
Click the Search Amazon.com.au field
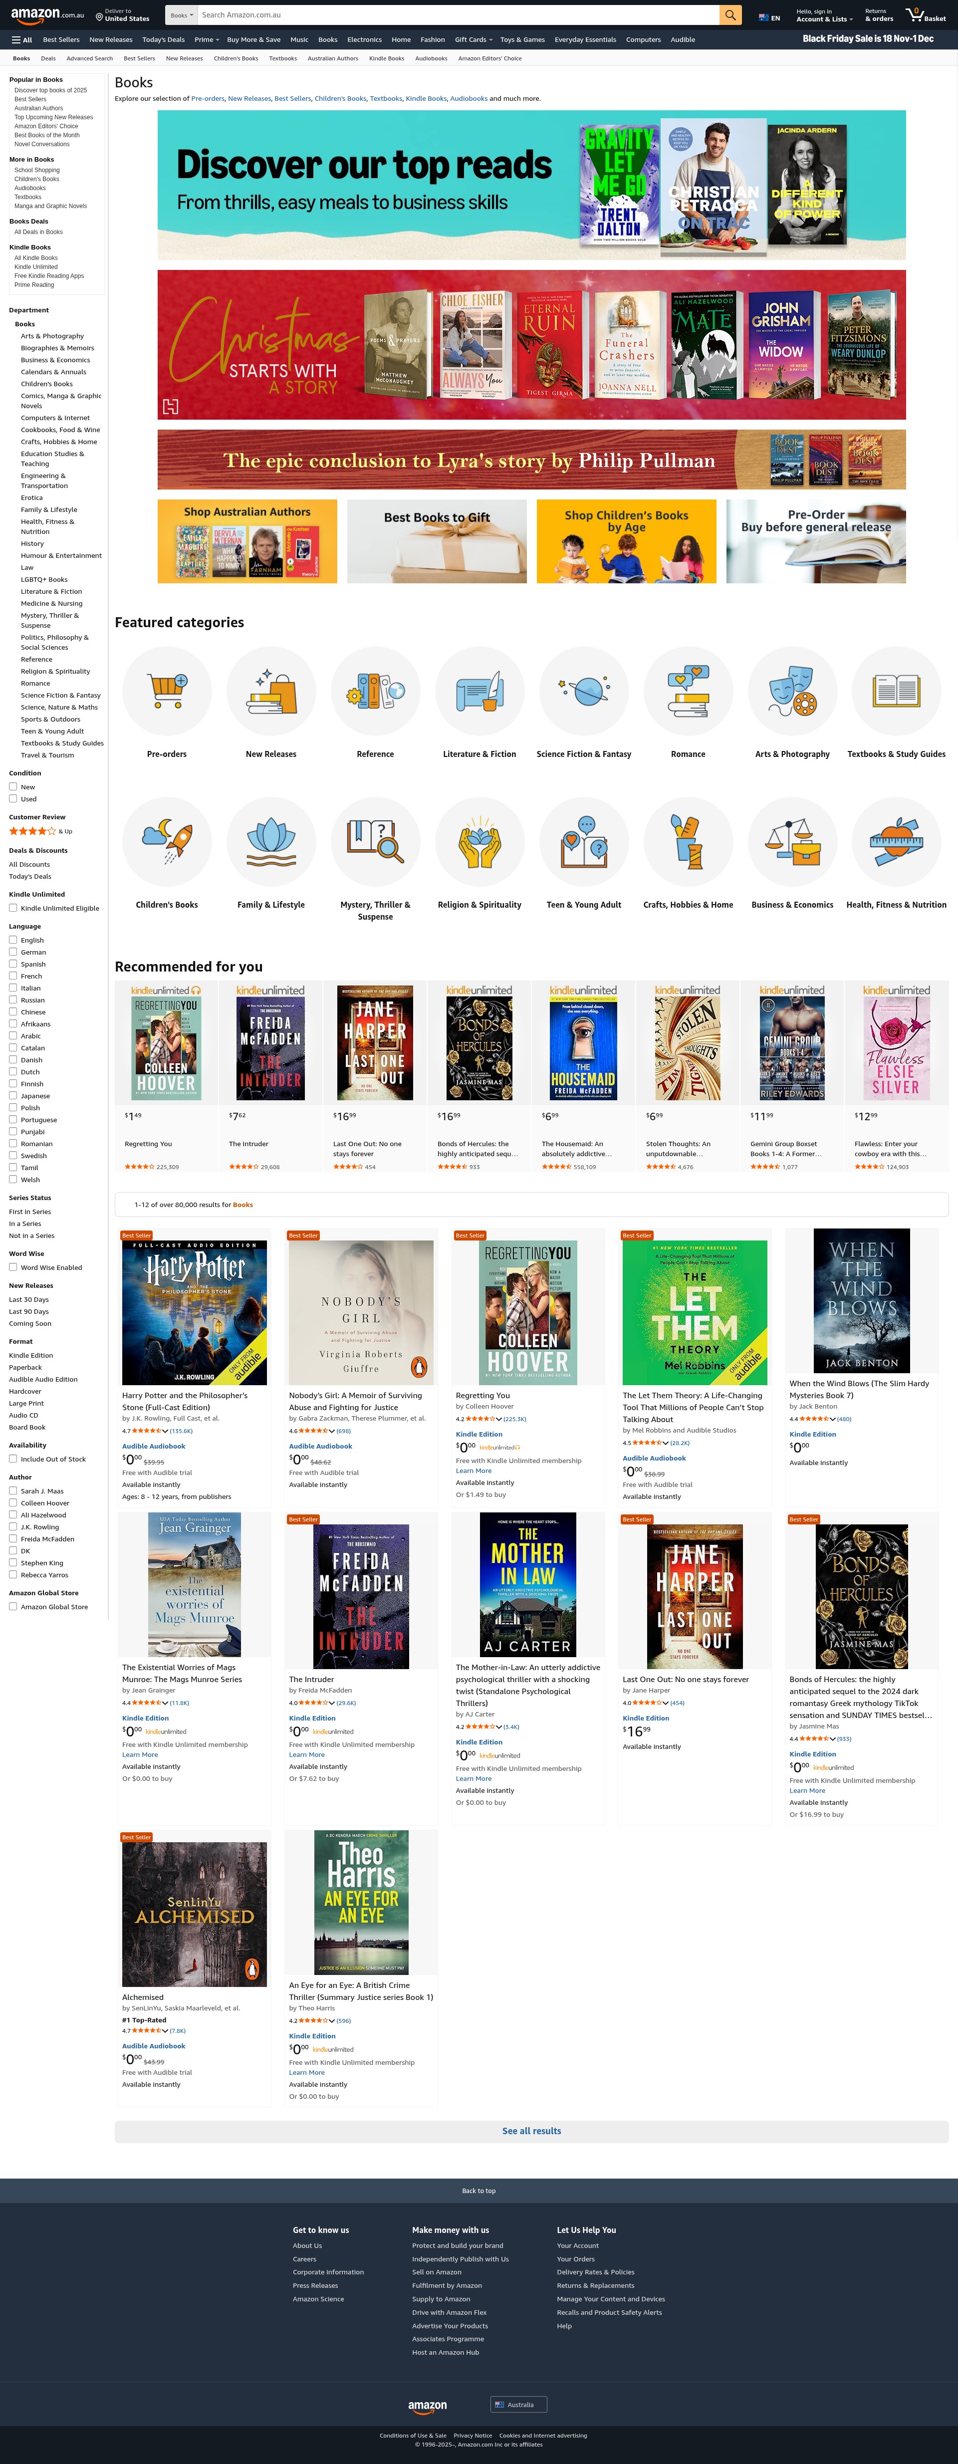coord(458,15)
